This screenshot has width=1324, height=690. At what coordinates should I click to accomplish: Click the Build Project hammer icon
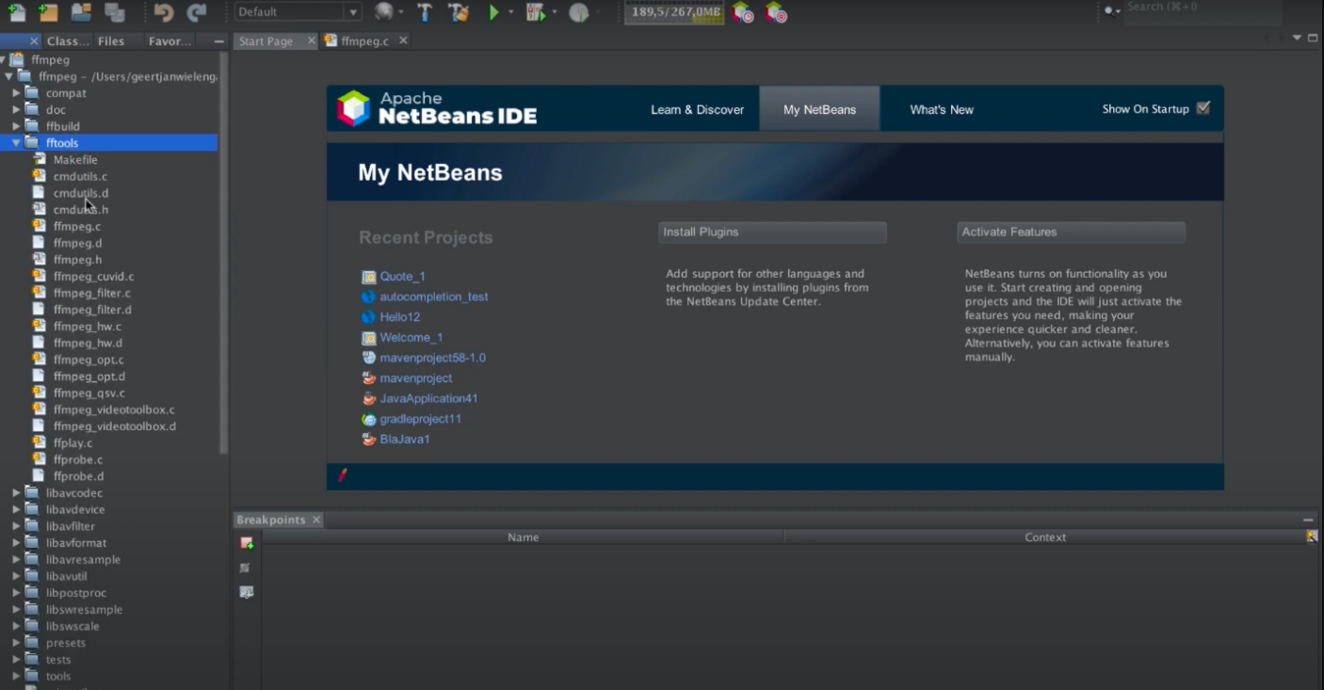[x=425, y=12]
